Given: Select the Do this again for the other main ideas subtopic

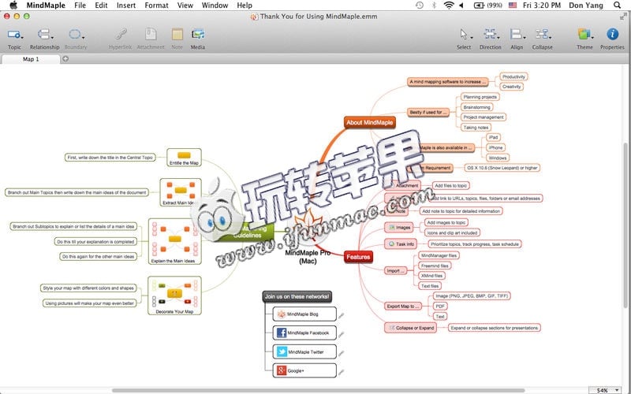Looking at the screenshot, I should tap(98, 257).
